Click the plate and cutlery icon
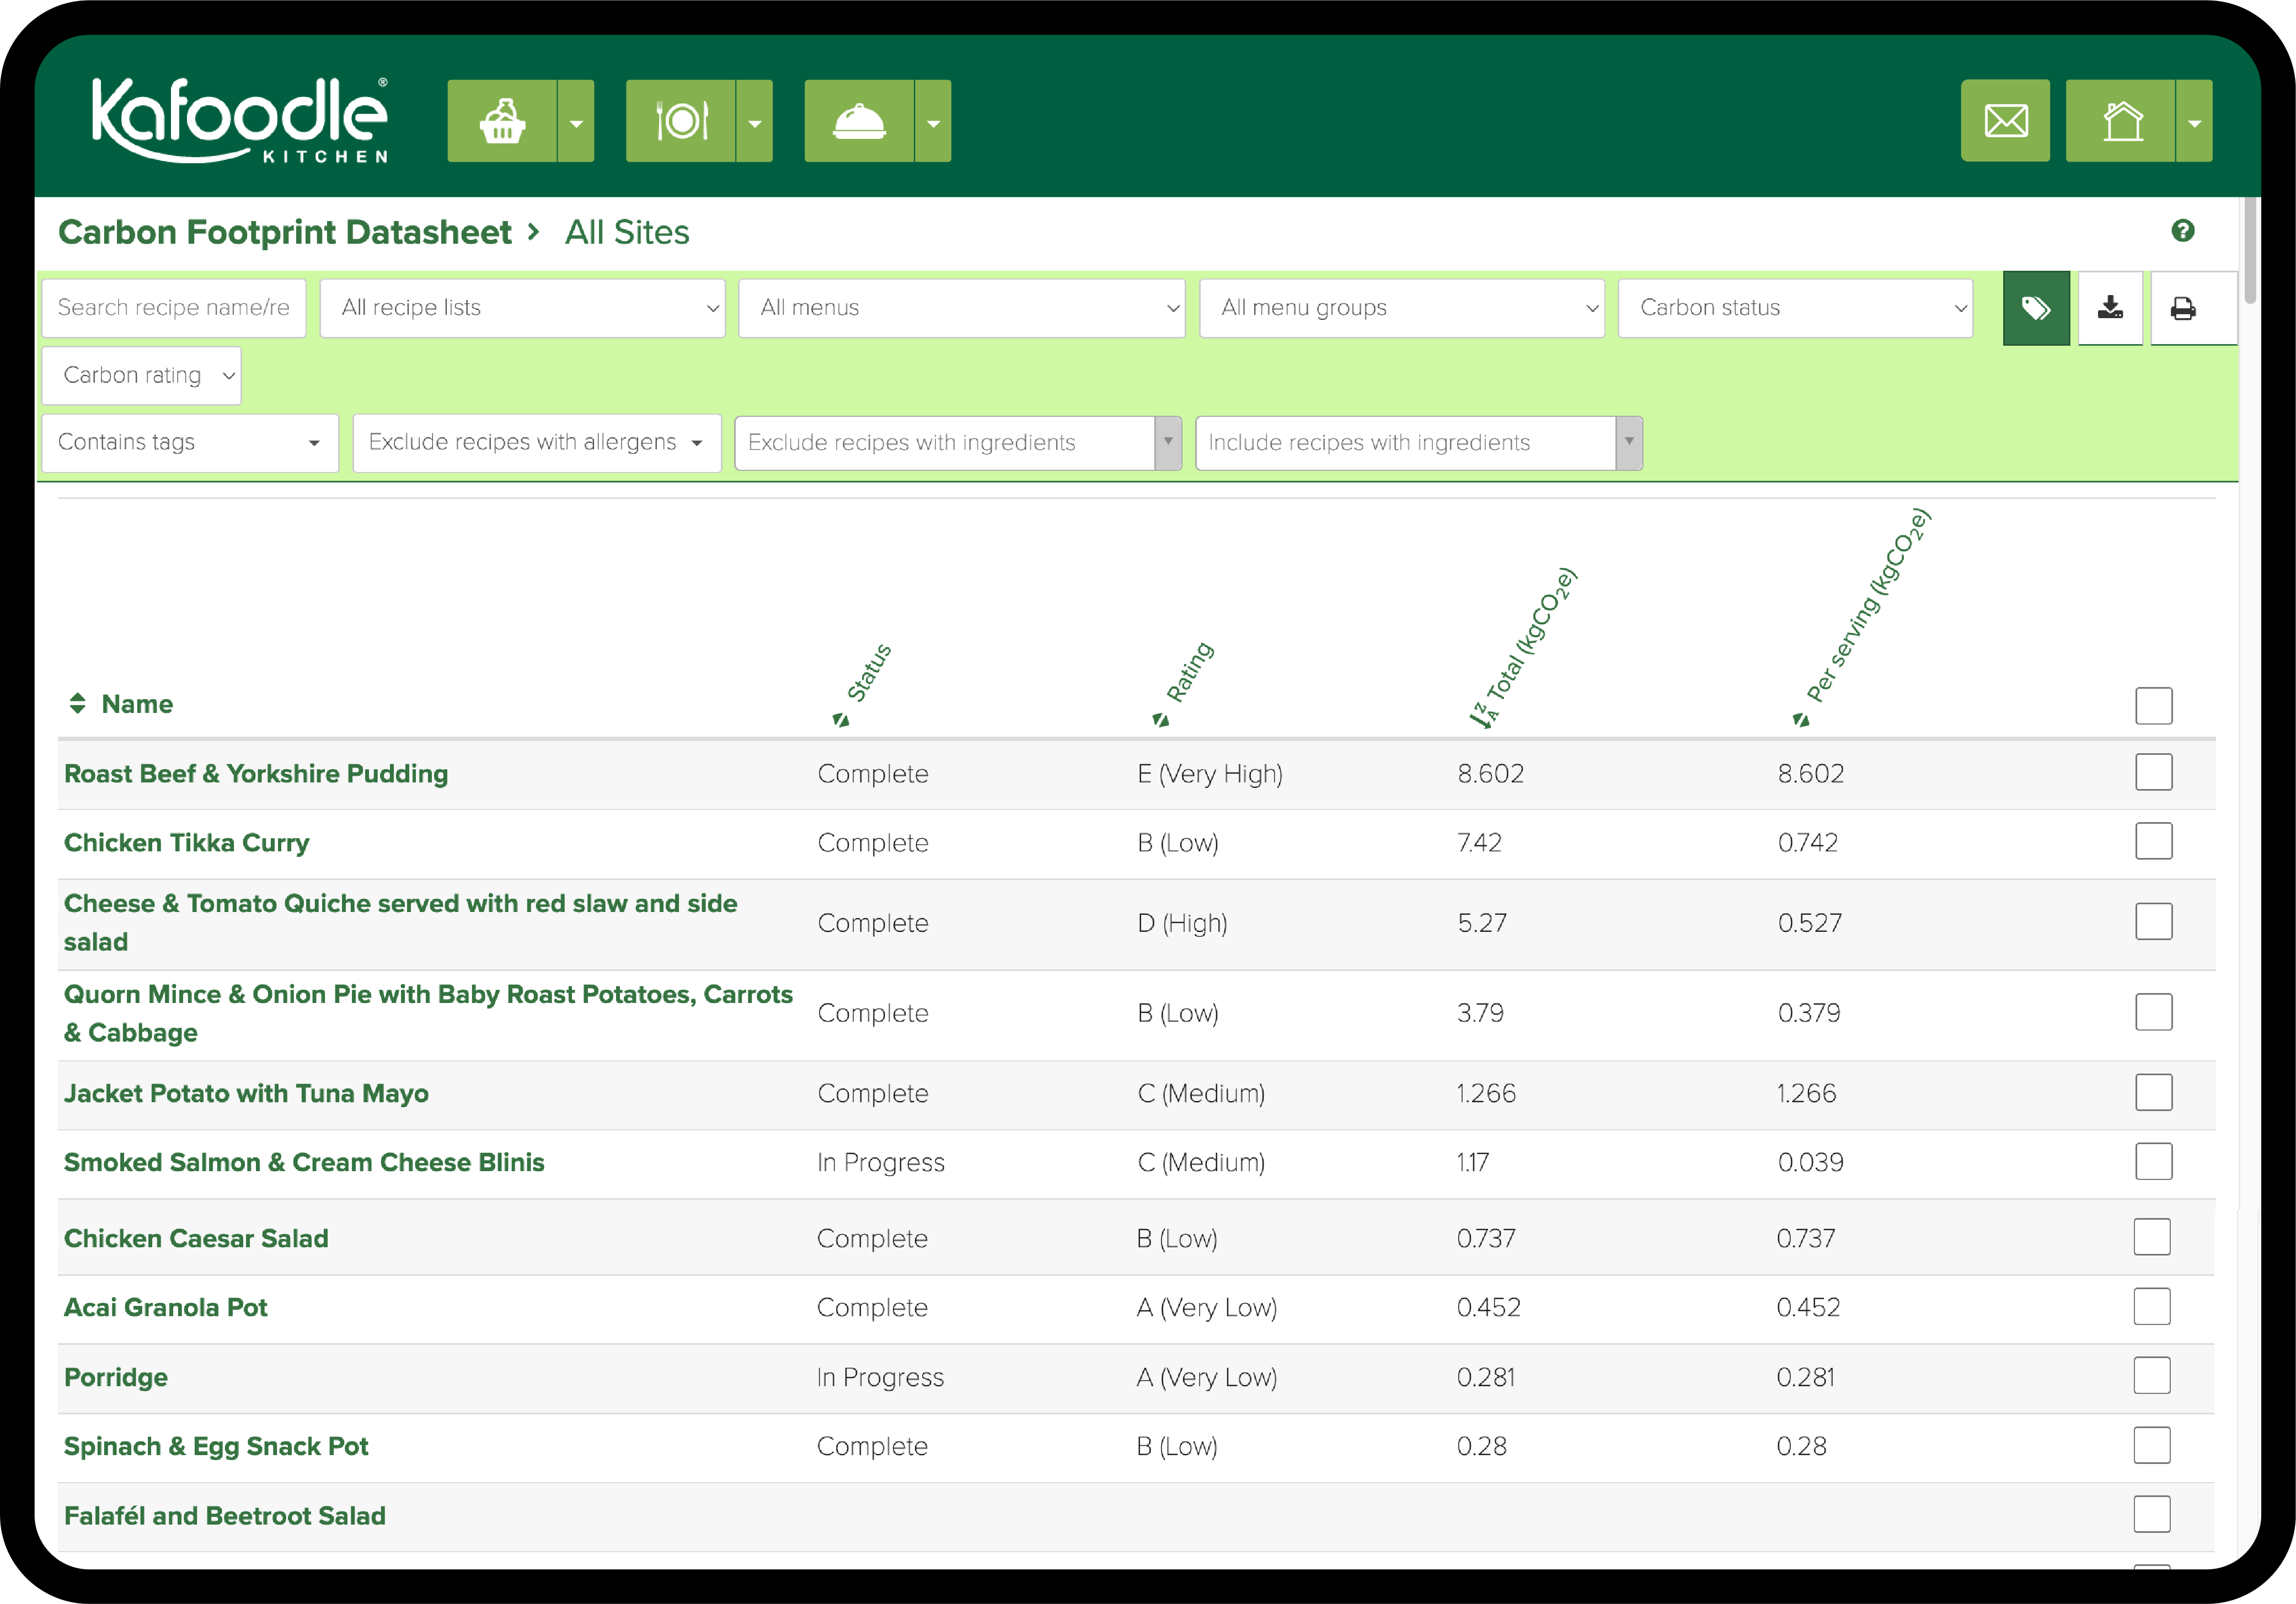 pyautogui.click(x=681, y=121)
